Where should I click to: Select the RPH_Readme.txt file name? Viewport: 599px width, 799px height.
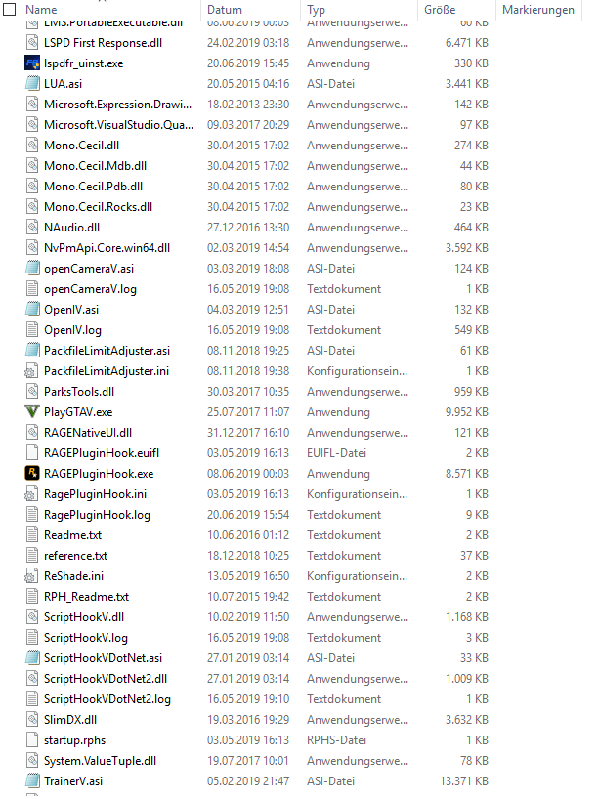coord(86,597)
